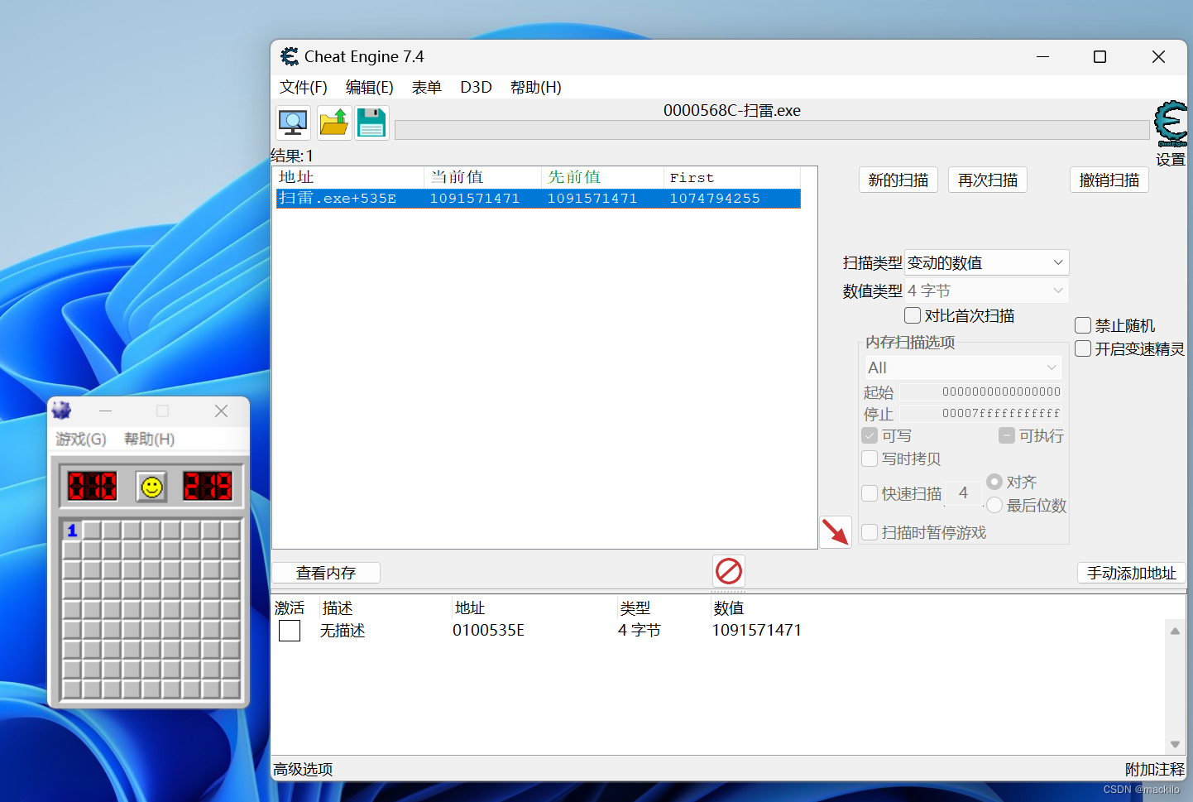Screen dimensions: 1193x802
Task: Enable the 禁止随机 checkbox
Action: (1083, 325)
